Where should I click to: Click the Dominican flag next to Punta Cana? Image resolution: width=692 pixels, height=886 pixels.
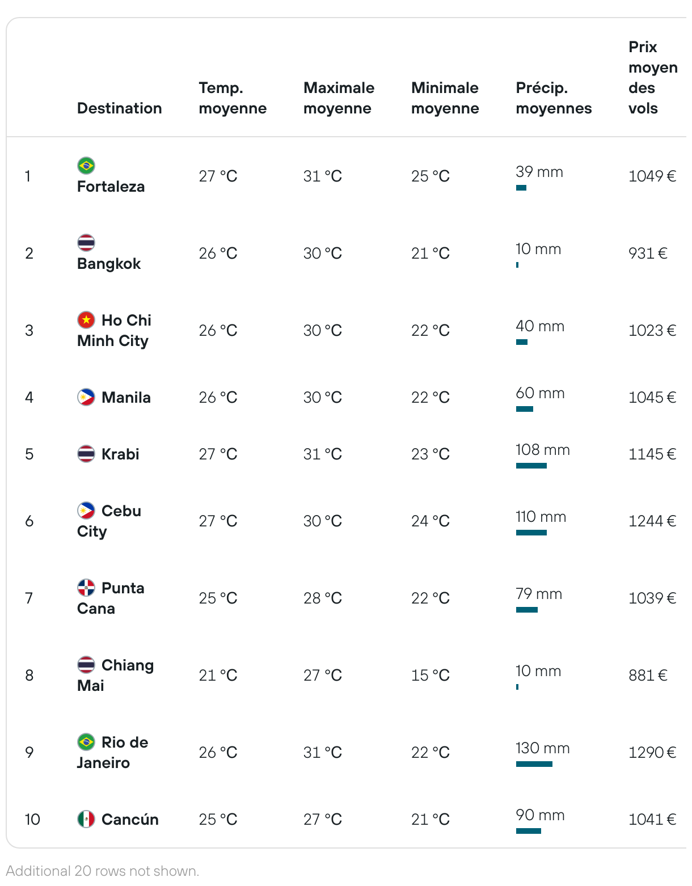pos(86,588)
